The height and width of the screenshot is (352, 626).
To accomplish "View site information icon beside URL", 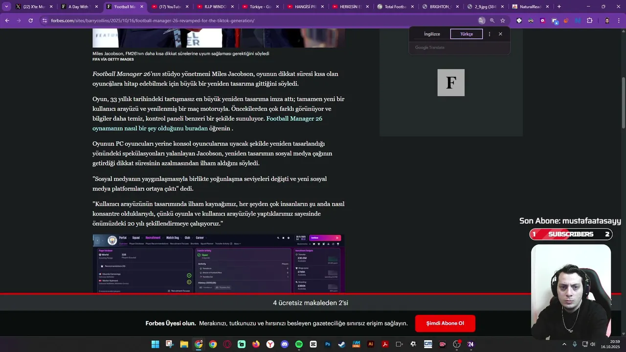I will [45, 21].
